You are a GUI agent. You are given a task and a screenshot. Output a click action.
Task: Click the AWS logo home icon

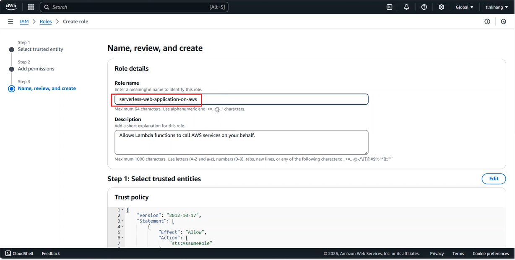[11, 7]
